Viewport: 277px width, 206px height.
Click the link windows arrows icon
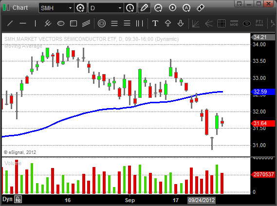point(201,8)
